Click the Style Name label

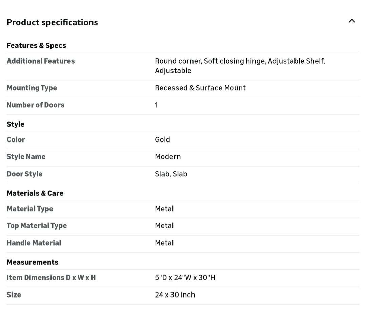coord(26,157)
